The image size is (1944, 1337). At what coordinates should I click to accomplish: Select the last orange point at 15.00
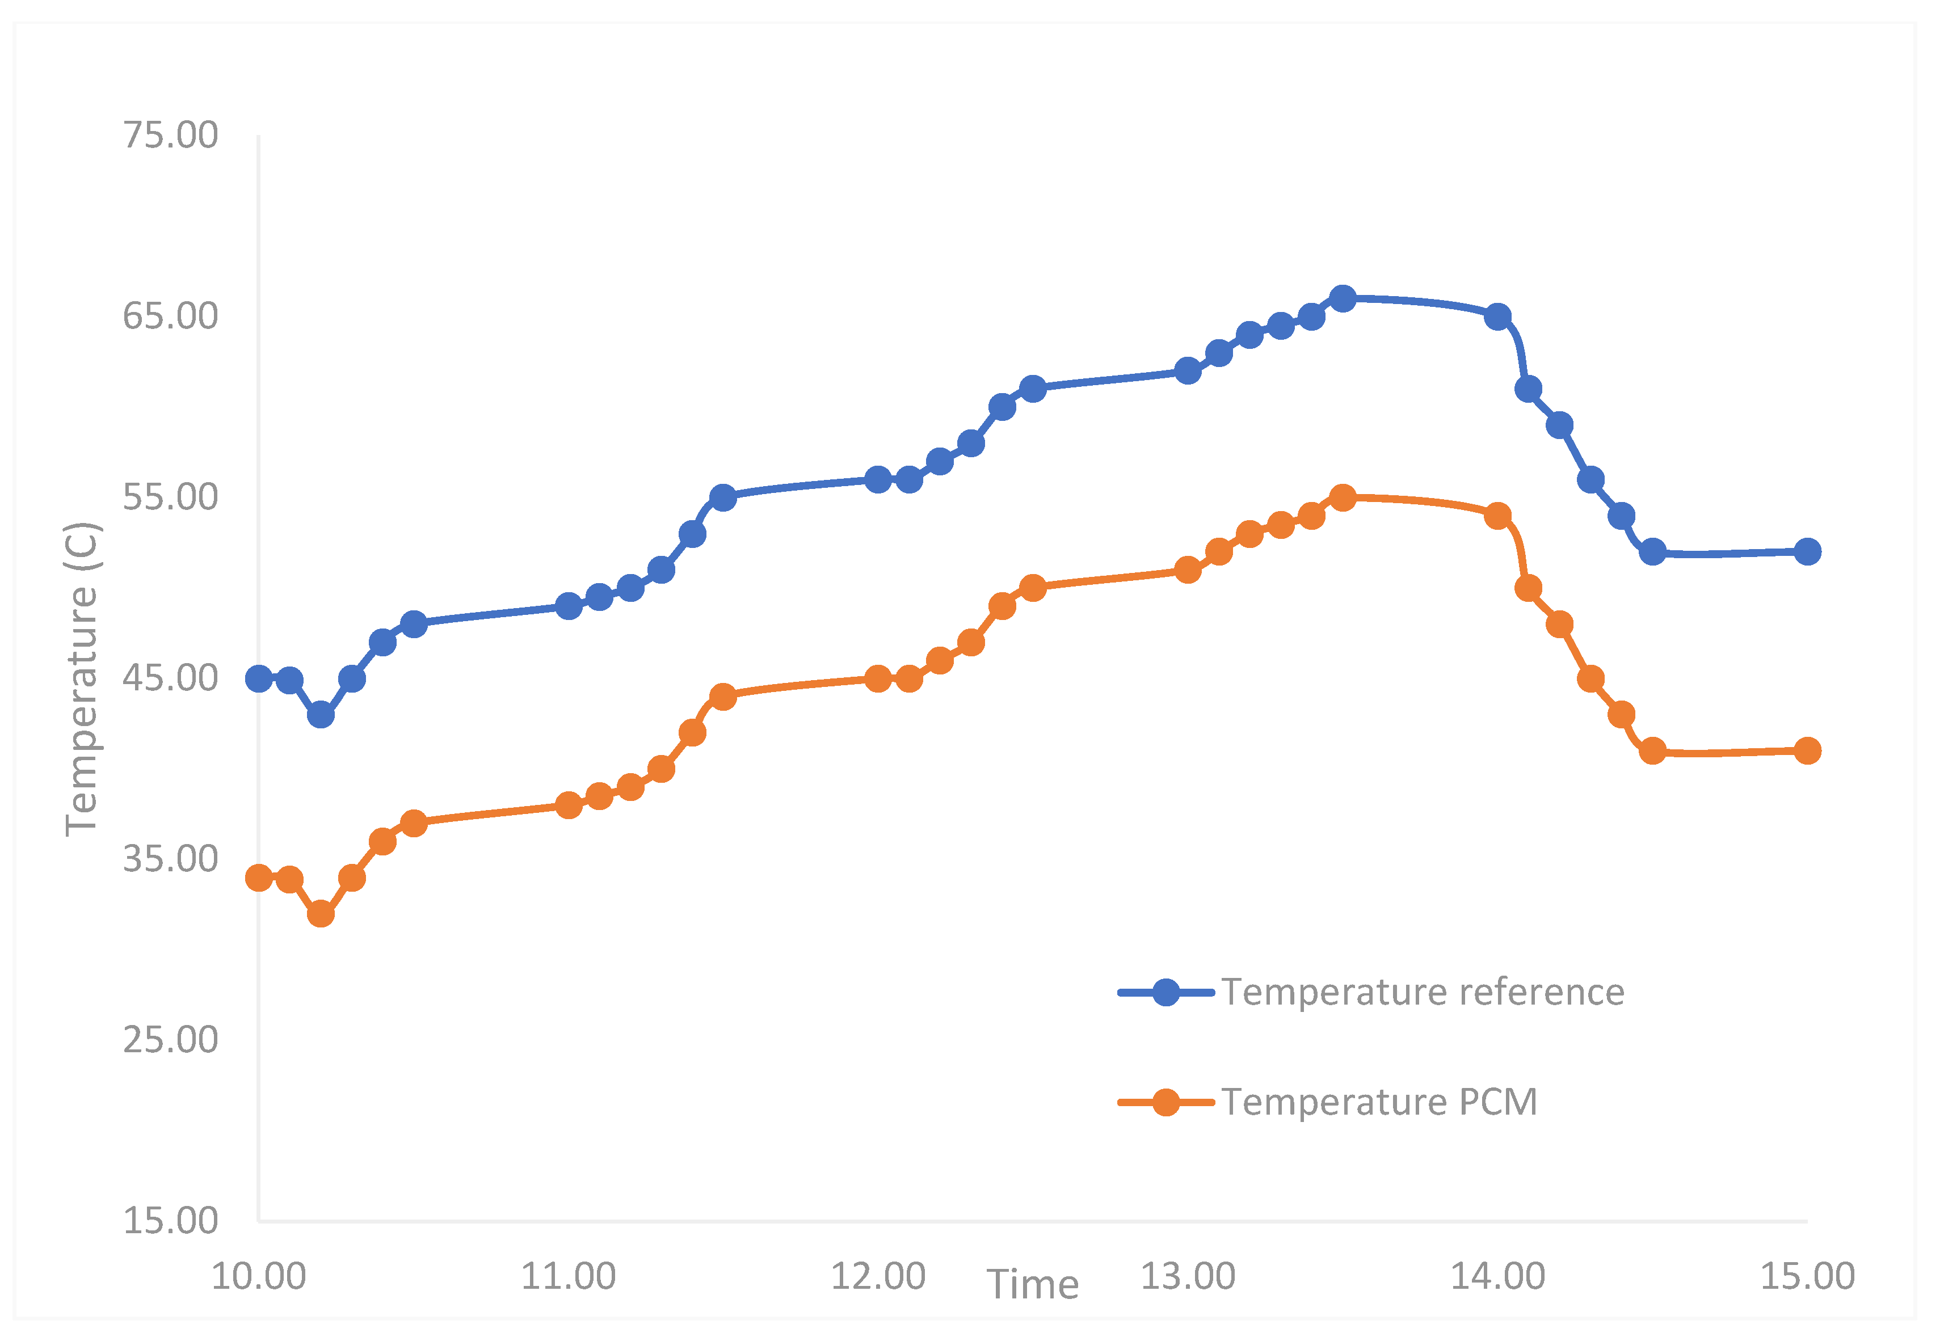point(1807,750)
